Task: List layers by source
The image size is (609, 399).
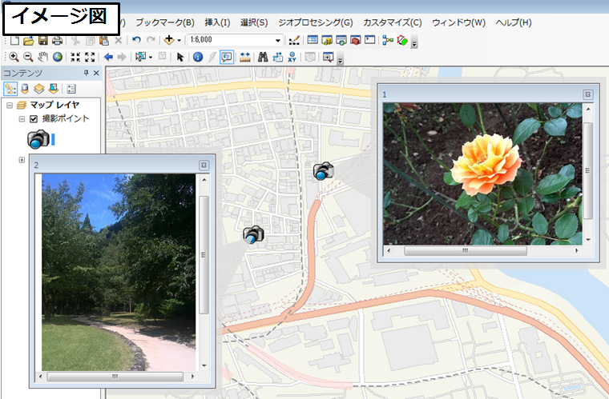Action: pyautogui.click(x=25, y=89)
